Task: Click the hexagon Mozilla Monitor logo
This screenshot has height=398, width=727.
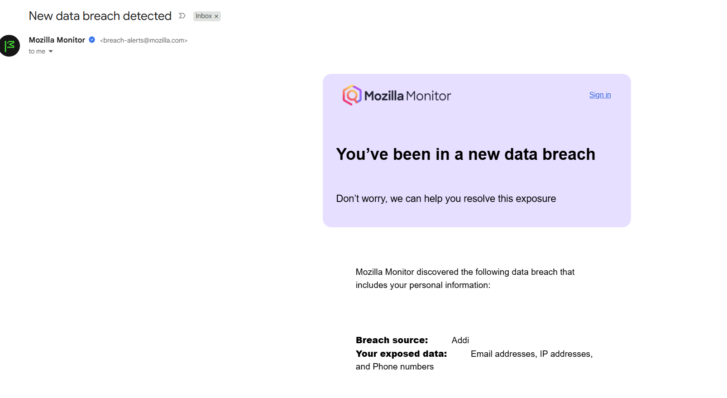Action: click(x=352, y=95)
